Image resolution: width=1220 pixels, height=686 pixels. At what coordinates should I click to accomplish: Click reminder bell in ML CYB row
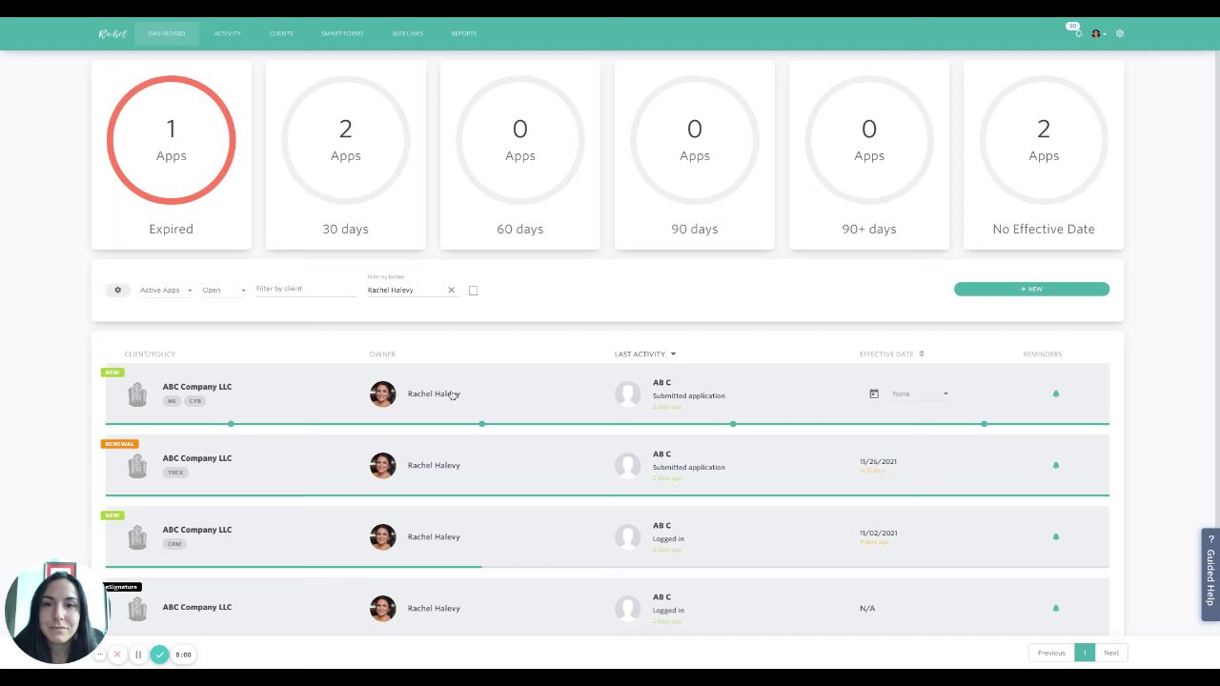pyautogui.click(x=1055, y=393)
